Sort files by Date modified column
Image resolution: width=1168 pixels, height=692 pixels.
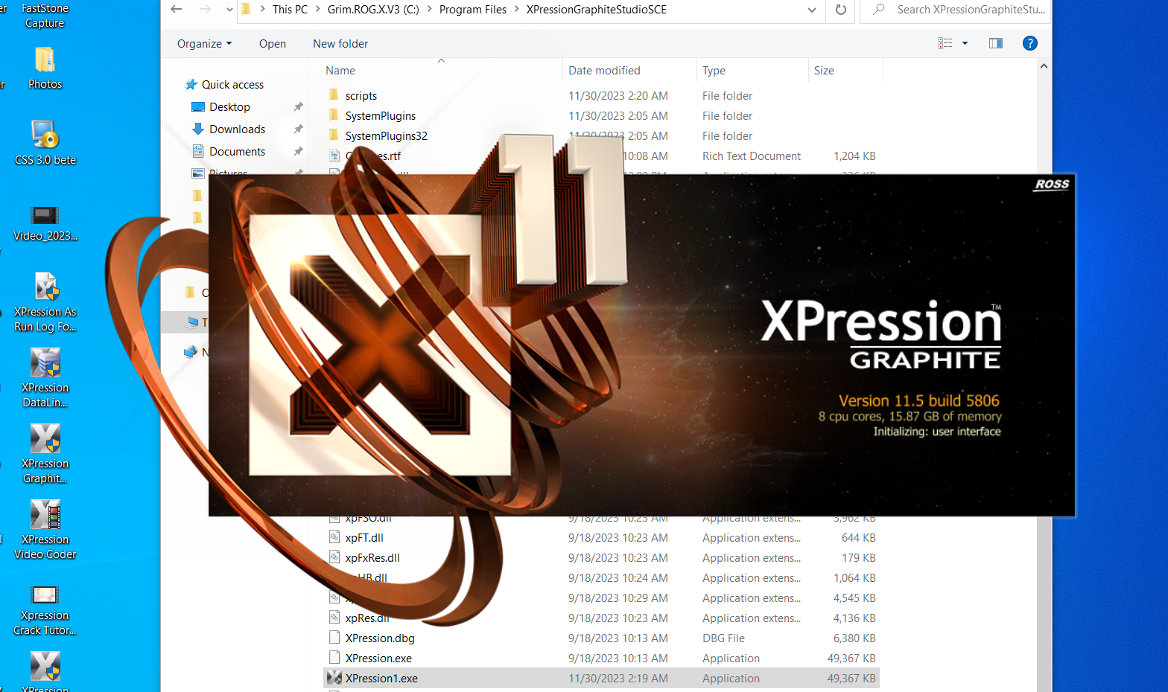pyautogui.click(x=604, y=71)
